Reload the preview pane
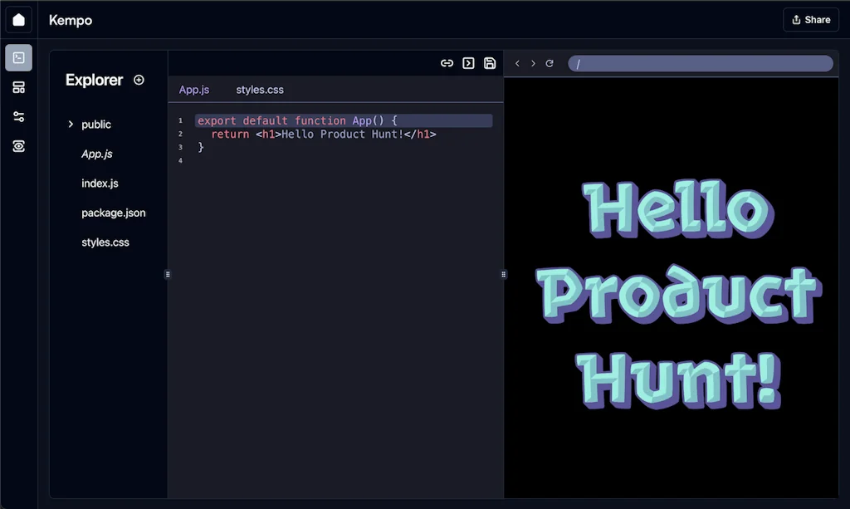This screenshot has height=509, width=850. (550, 64)
